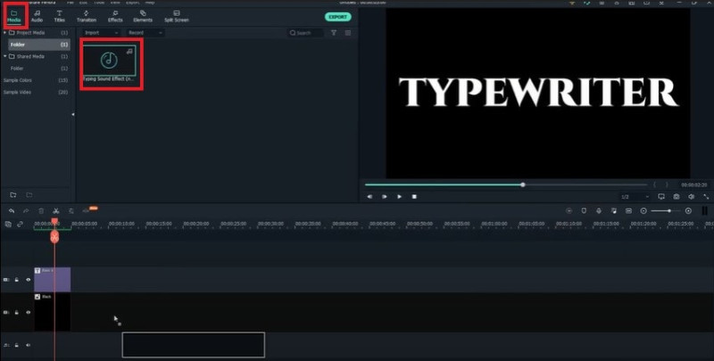This screenshot has height=361, width=714.
Task: Click the previous frame playback button
Action: (x=369, y=197)
